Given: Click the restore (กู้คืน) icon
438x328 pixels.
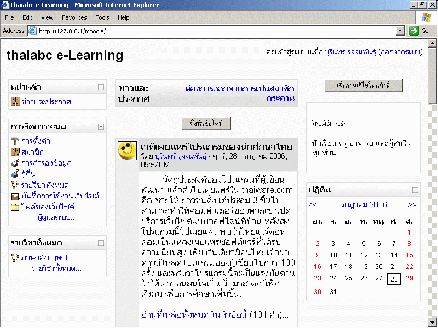Looking at the screenshot, I should click(x=15, y=174).
